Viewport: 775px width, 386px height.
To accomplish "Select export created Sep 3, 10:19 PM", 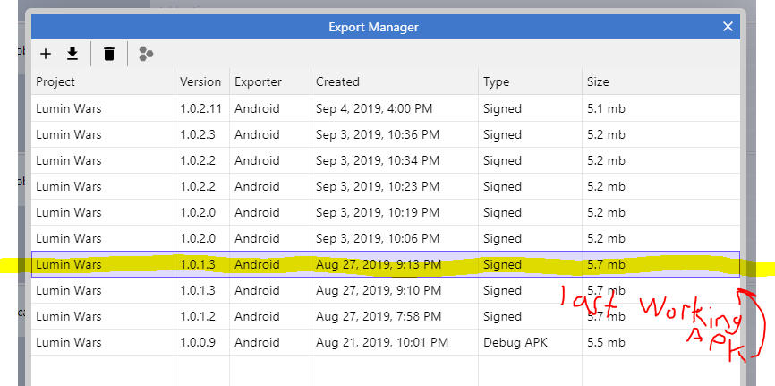I will (x=386, y=212).
